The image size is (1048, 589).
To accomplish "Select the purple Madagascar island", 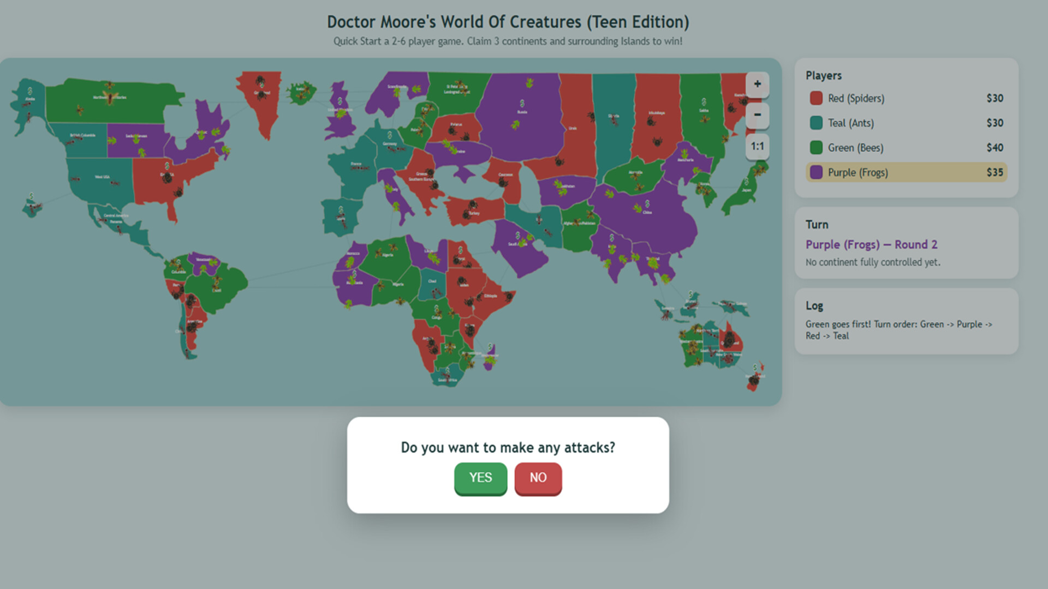I will tap(490, 357).
